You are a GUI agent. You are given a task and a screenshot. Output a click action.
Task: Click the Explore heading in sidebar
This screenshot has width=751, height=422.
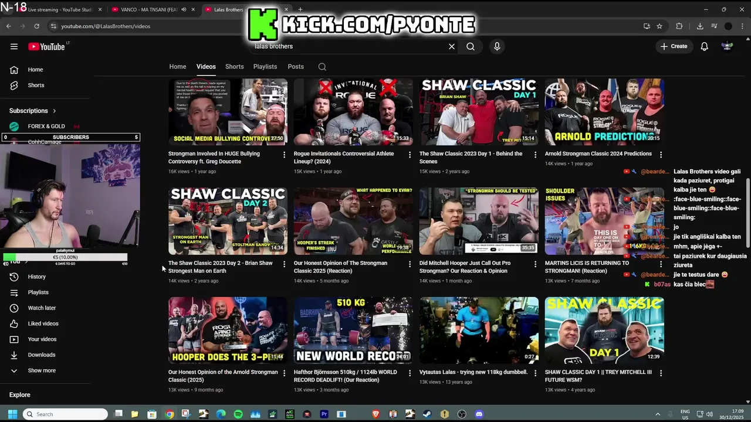[x=19, y=395]
